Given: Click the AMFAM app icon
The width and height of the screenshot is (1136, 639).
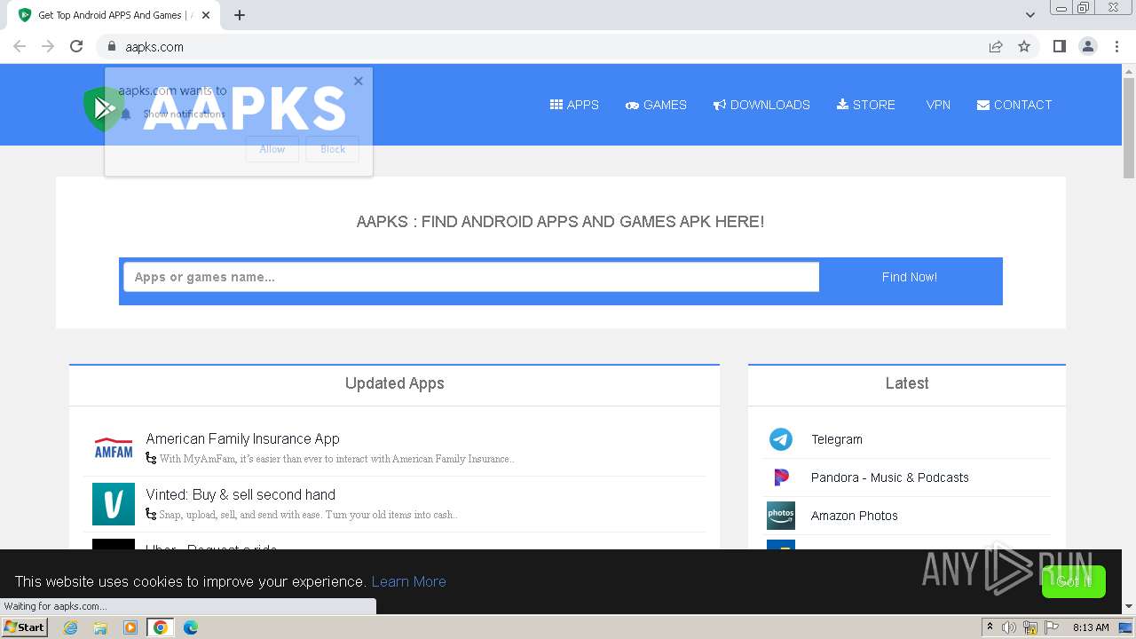Looking at the screenshot, I should pyautogui.click(x=114, y=448).
